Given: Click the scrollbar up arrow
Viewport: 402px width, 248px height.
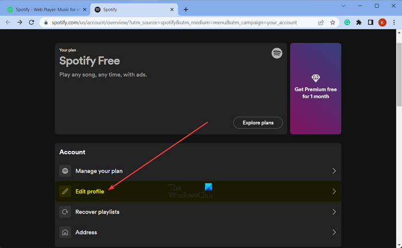Looking at the screenshot, I should pos(399,32).
